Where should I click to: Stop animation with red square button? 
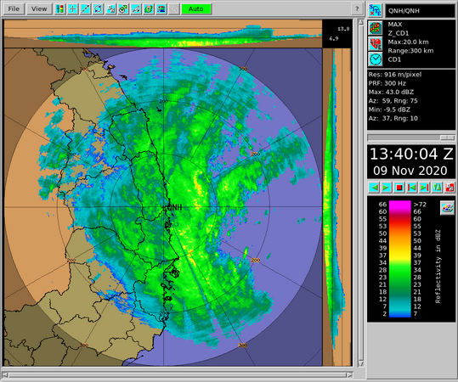[x=399, y=188]
